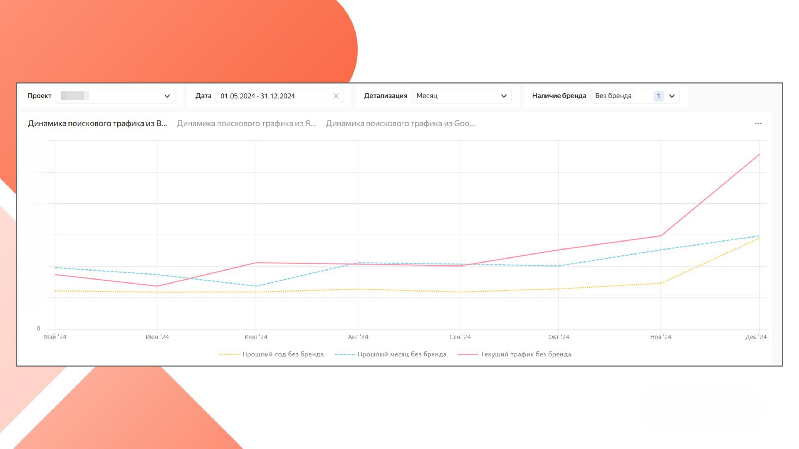Viewport: 799px width, 449px height.
Task: Toggle legend item Текущий трафик без бренда
Action: (x=526, y=354)
